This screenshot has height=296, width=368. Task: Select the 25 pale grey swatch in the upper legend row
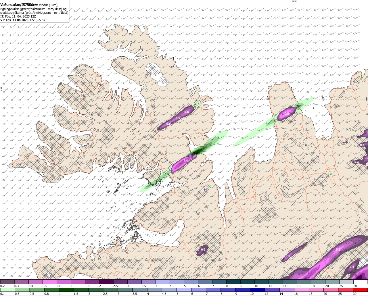point(346,282)
